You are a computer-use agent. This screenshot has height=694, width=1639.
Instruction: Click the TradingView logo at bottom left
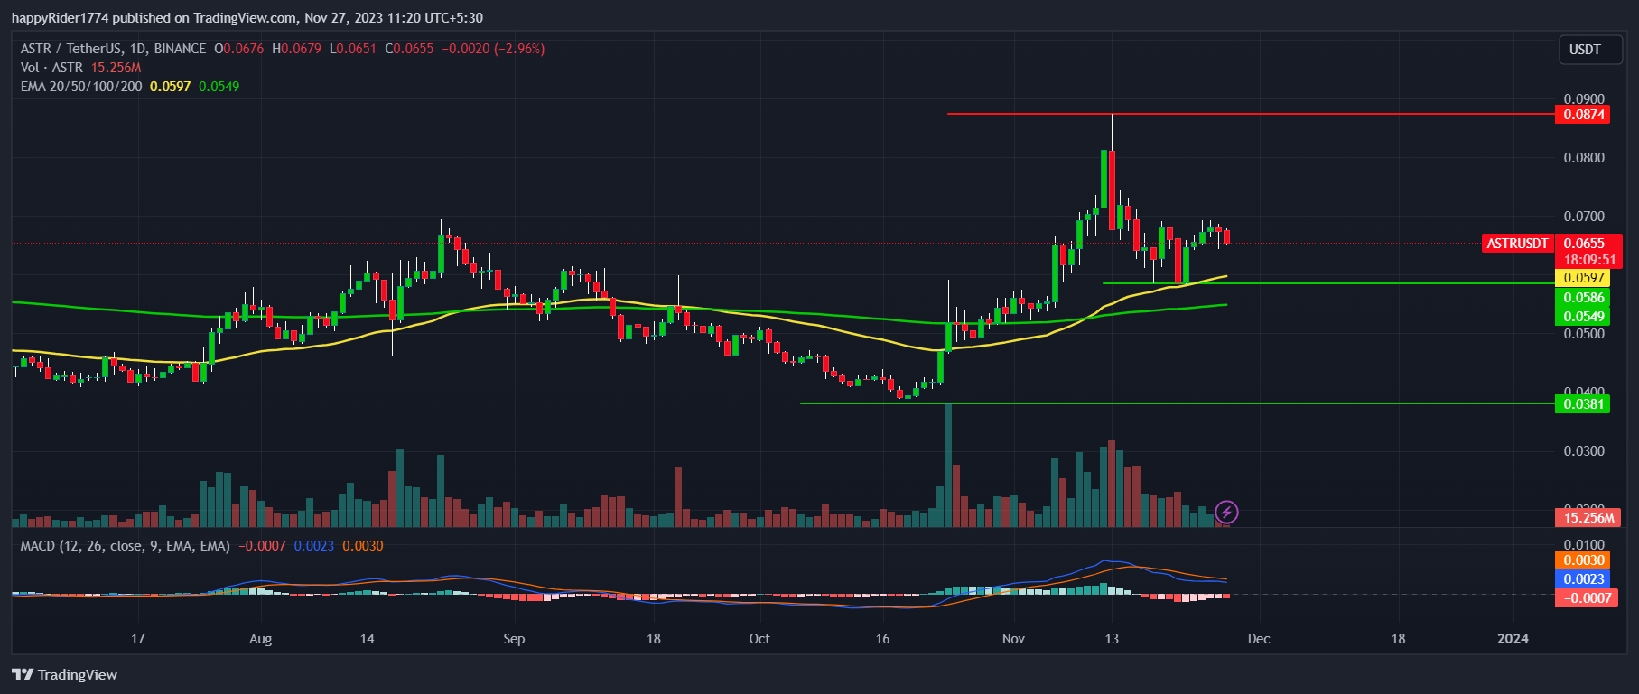tap(65, 674)
